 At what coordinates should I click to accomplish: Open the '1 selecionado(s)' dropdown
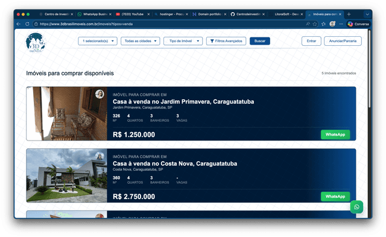(98, 41)
